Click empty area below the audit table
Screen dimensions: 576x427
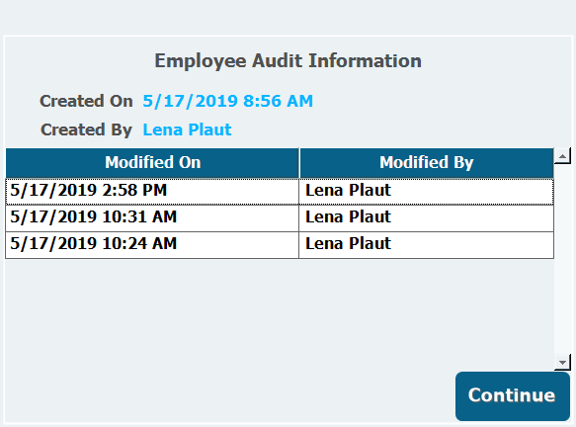click(280, 312)
